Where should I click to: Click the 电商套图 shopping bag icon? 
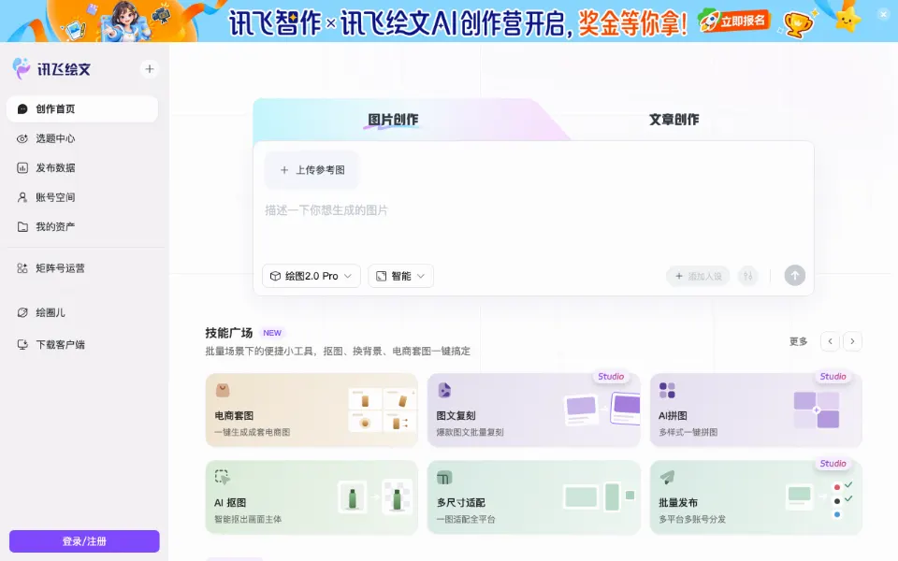tap(223, 390)
